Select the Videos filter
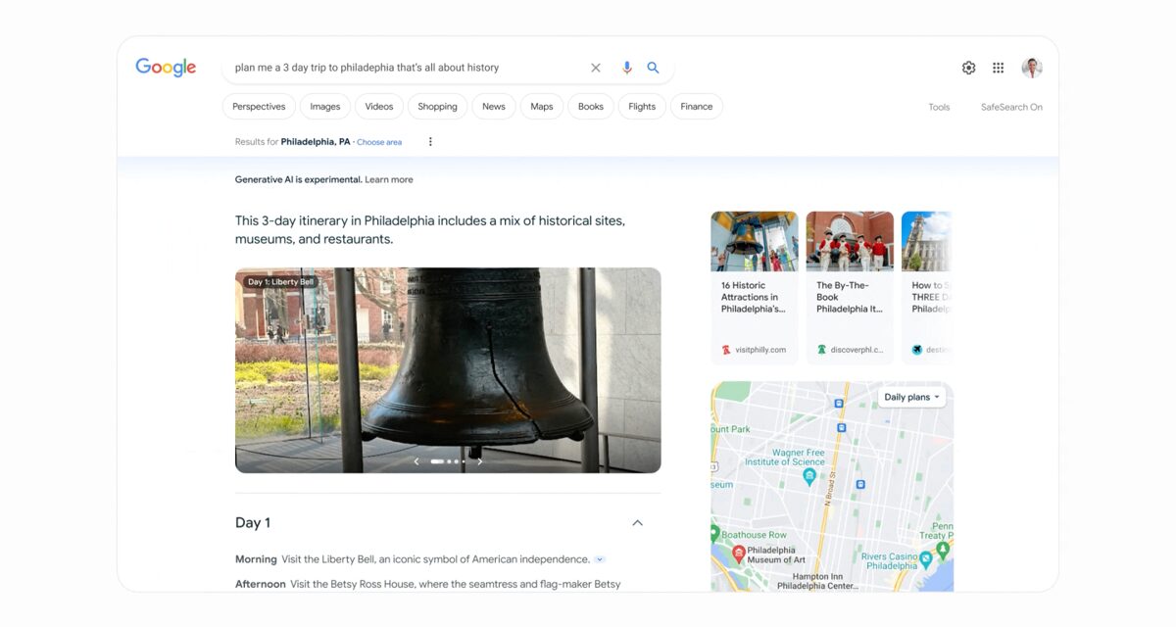The width and height of the screenshot is (1176, 627). point(379,107)
